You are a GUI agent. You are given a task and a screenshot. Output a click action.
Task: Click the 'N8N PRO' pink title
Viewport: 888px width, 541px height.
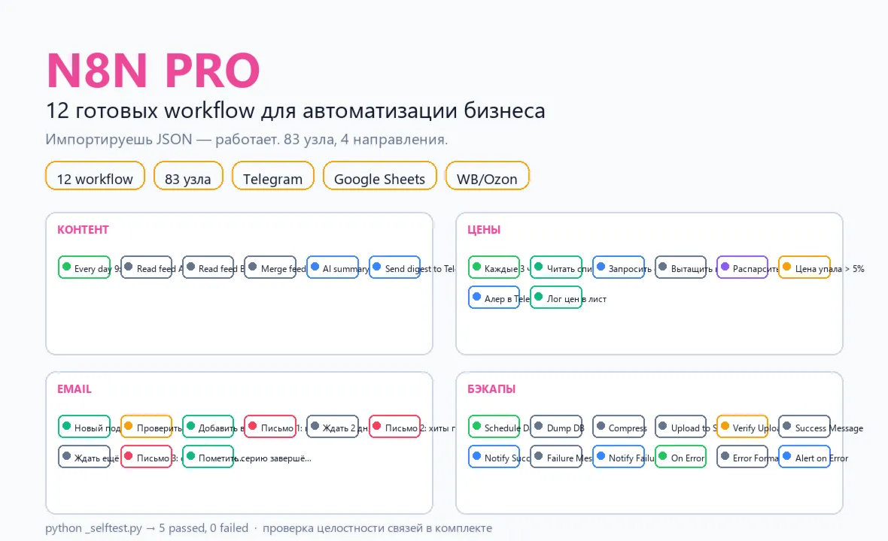tap(153, 70)
